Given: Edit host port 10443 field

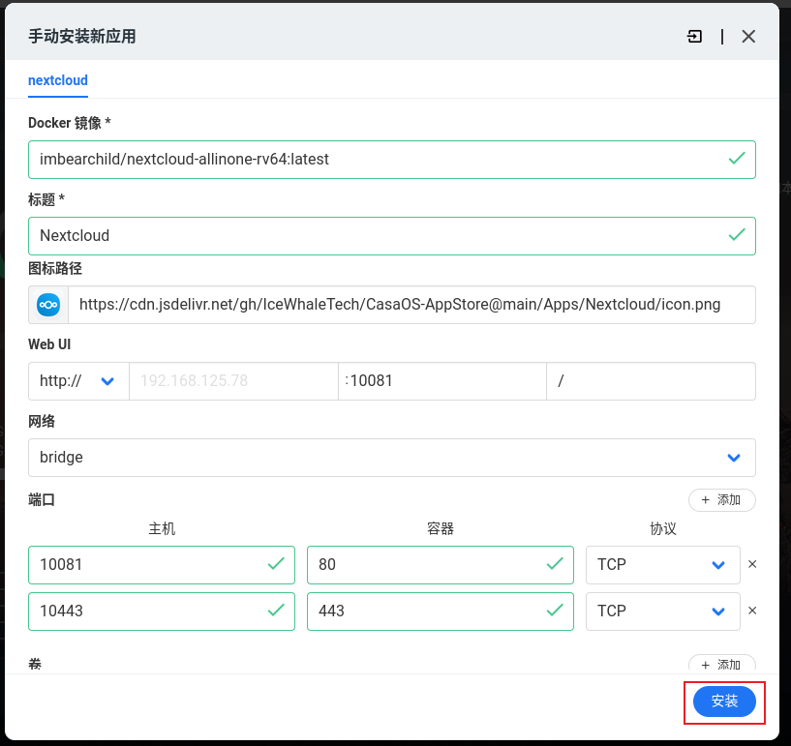Looking at the screenshot, I should (x=162, y=611).
